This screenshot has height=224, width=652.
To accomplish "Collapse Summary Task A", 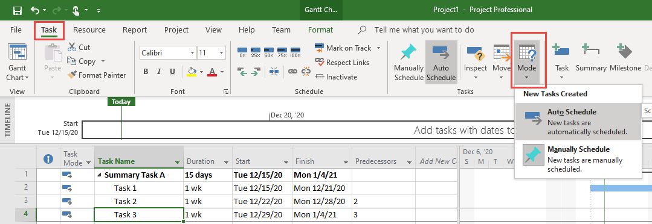I will pyautogui.click(x=99, y=175).
